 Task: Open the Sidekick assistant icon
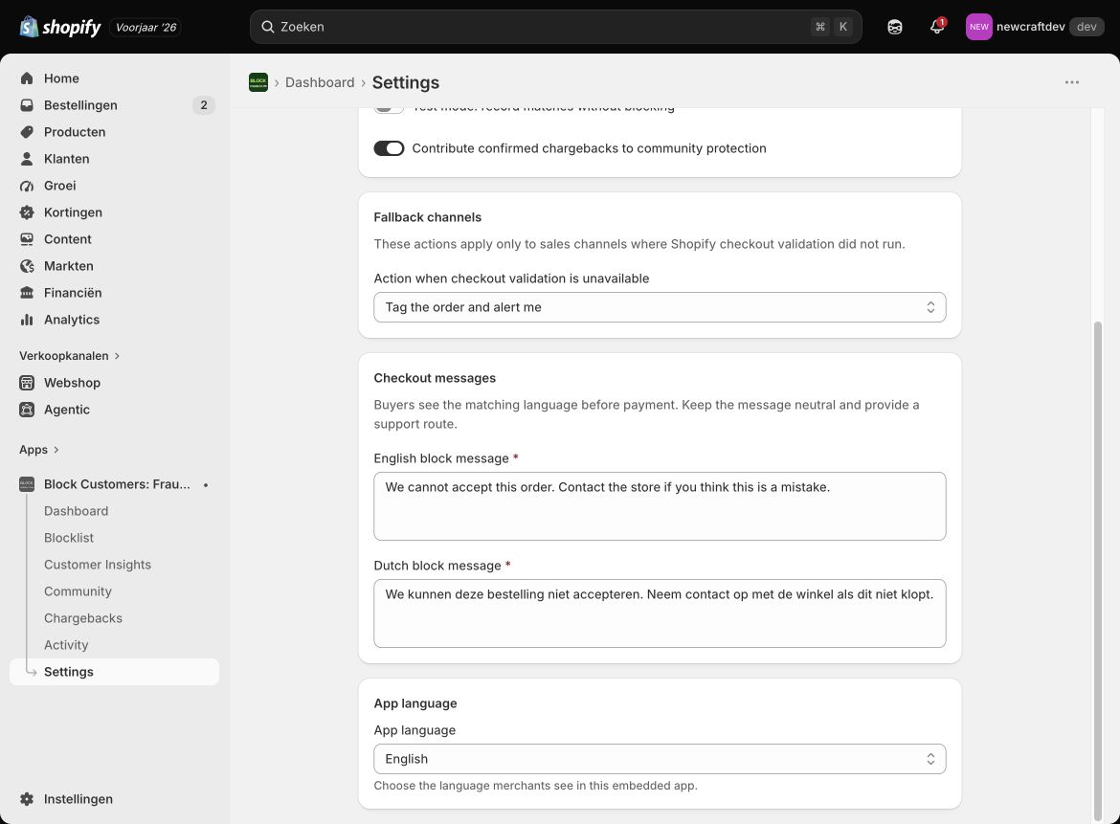(x=894, y=27)
